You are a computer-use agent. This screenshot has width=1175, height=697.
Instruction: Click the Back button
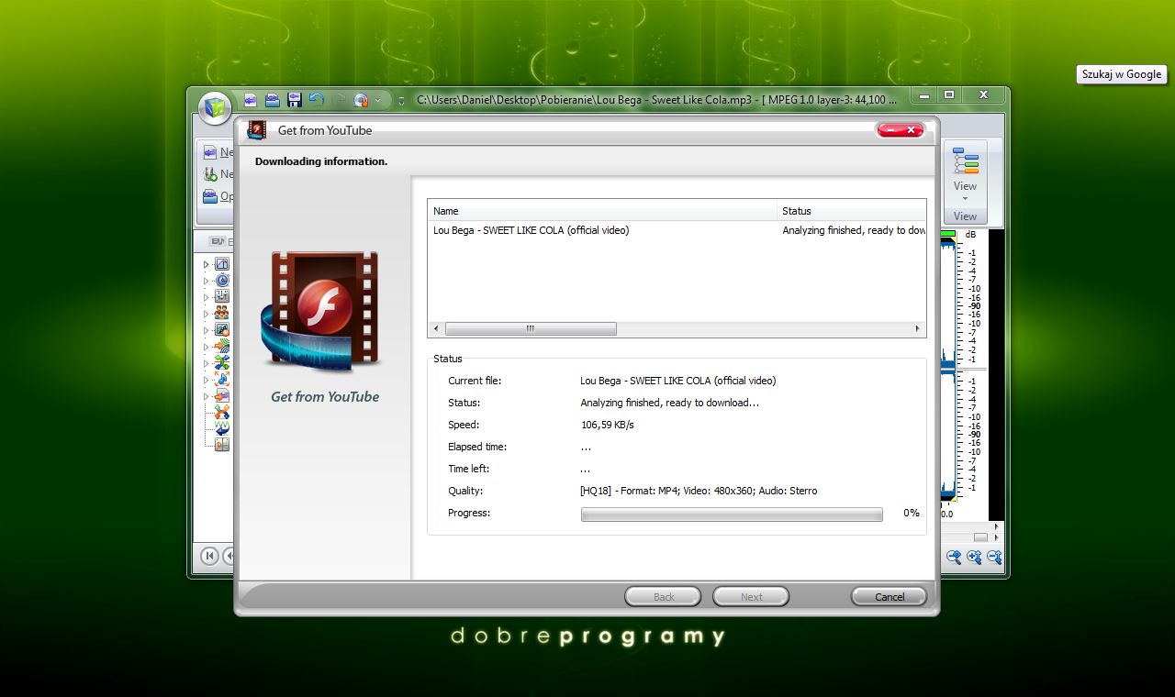coord(663,596)
